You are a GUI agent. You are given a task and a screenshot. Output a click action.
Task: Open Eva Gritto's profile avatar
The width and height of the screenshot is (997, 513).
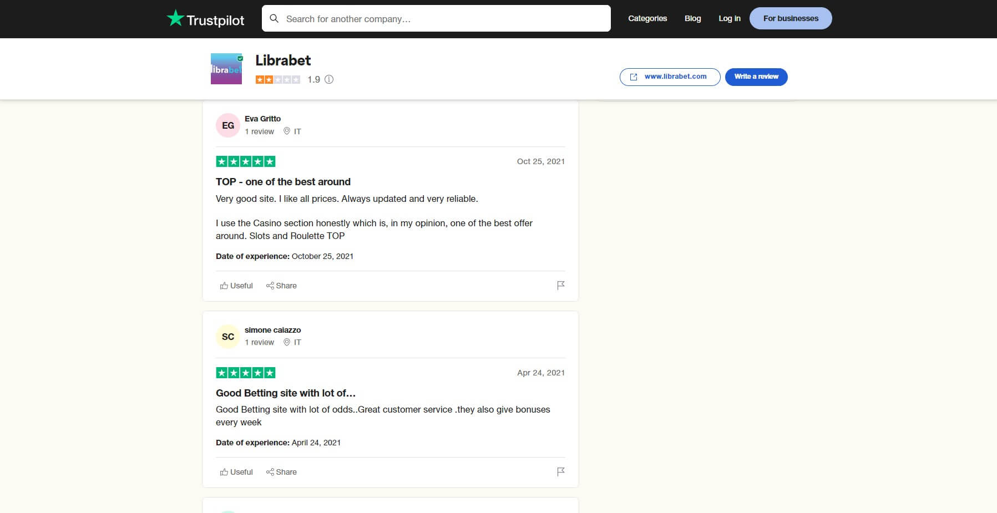coord(227,125)
